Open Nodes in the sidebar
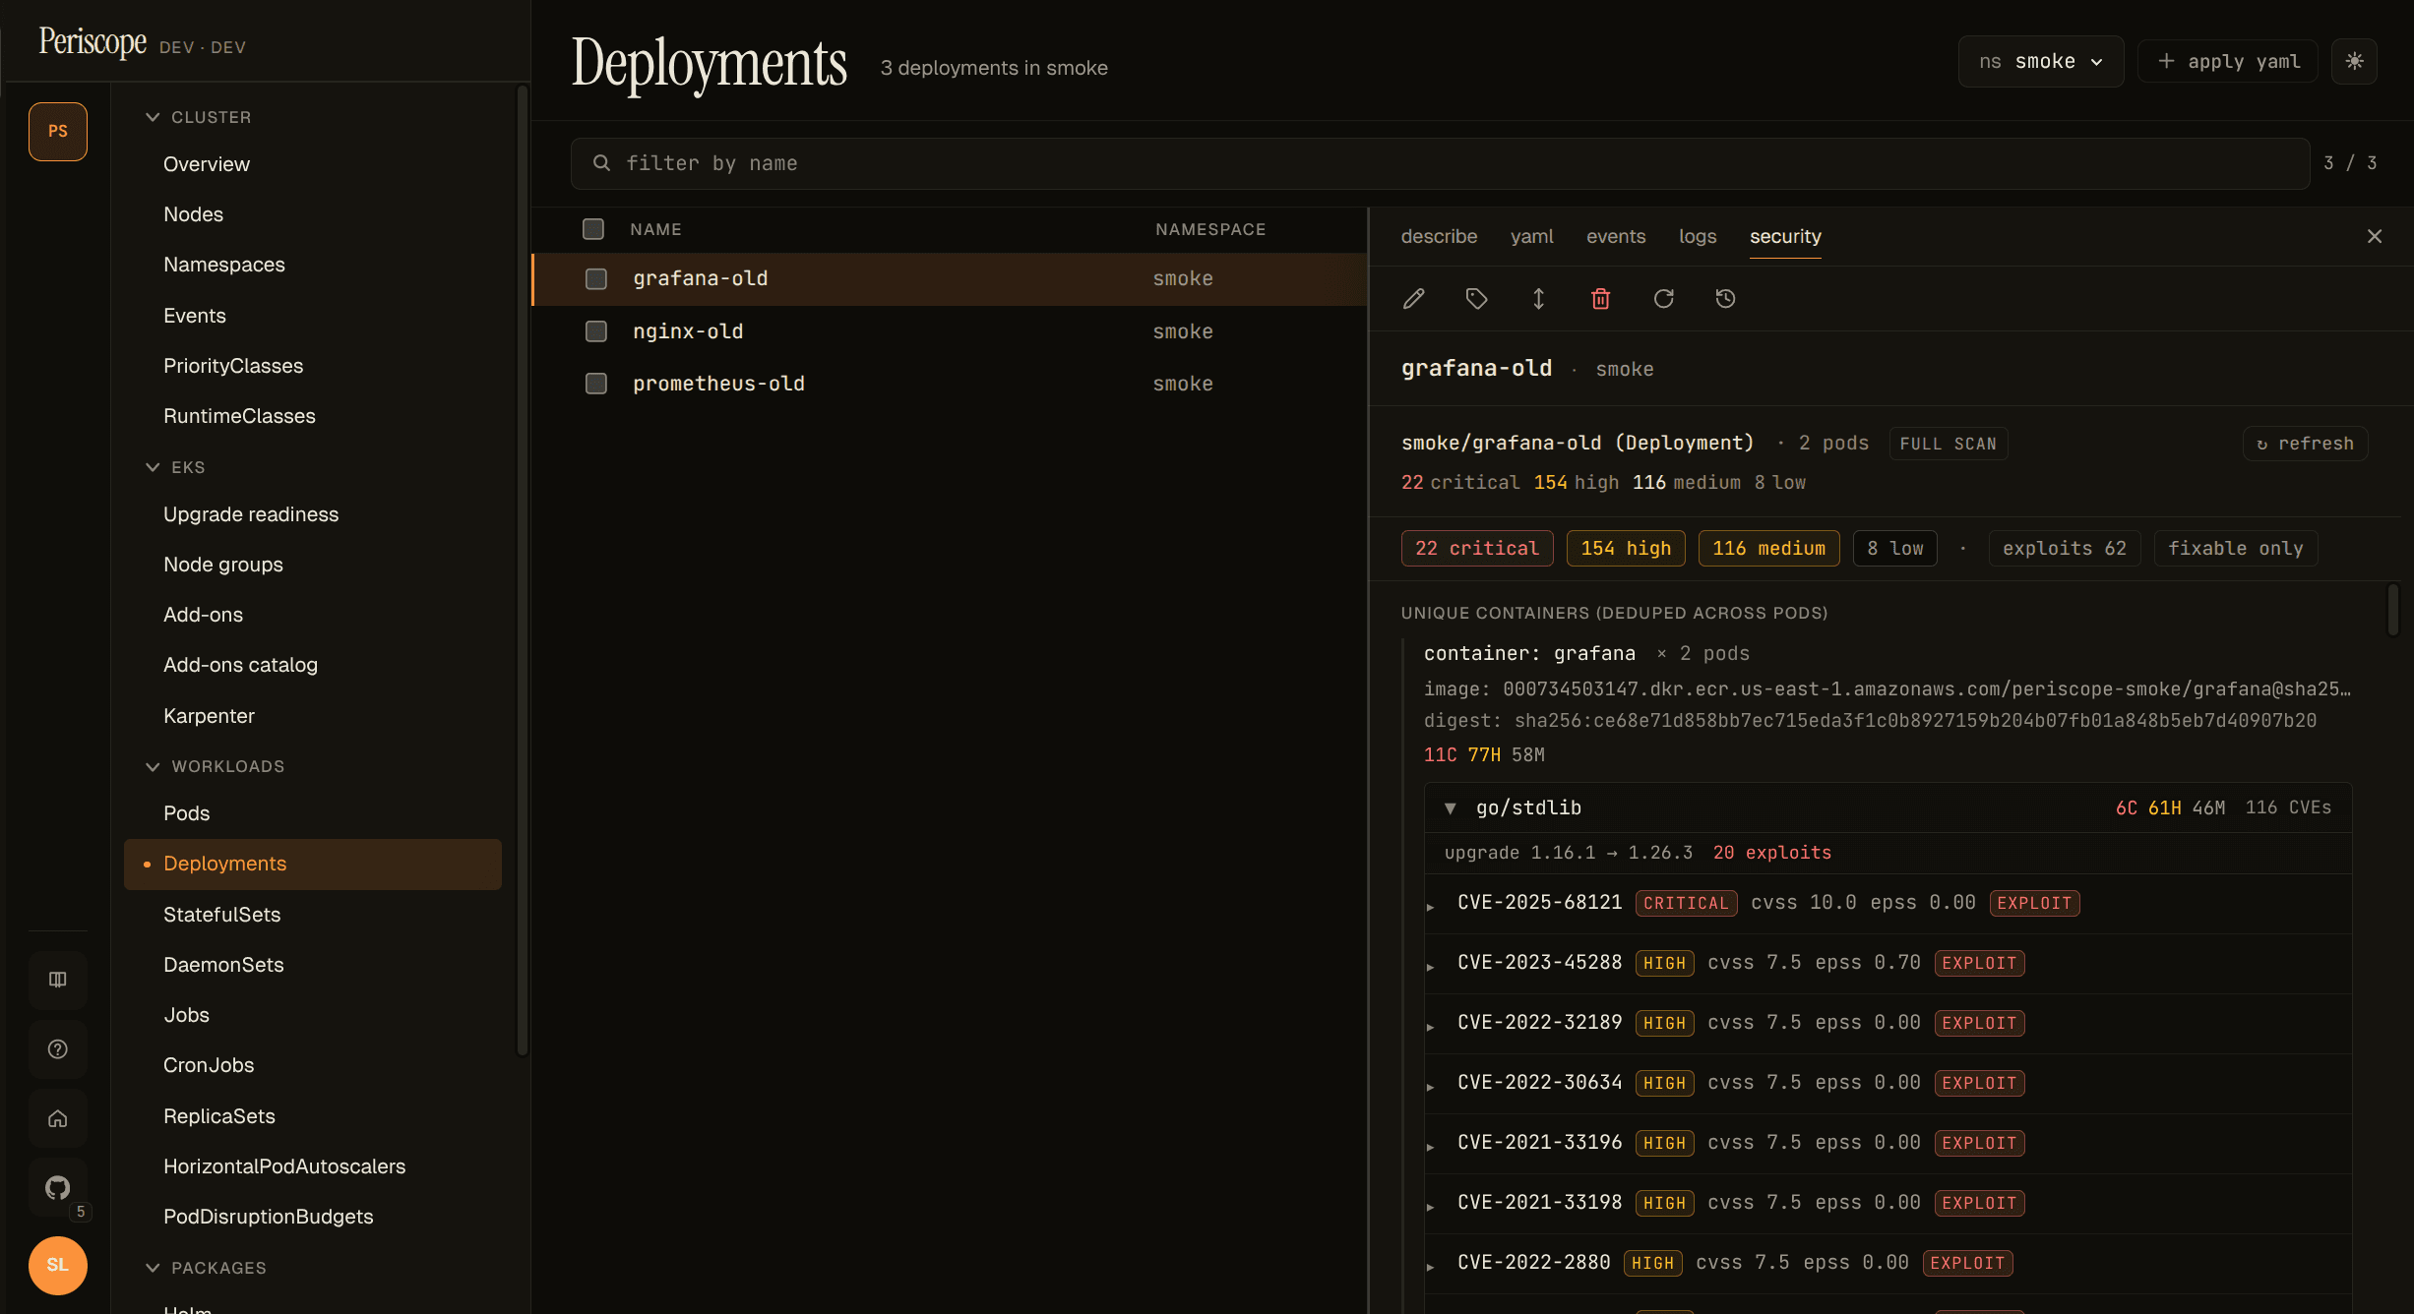The image size is (2414, 1314). tap(313, 214)
